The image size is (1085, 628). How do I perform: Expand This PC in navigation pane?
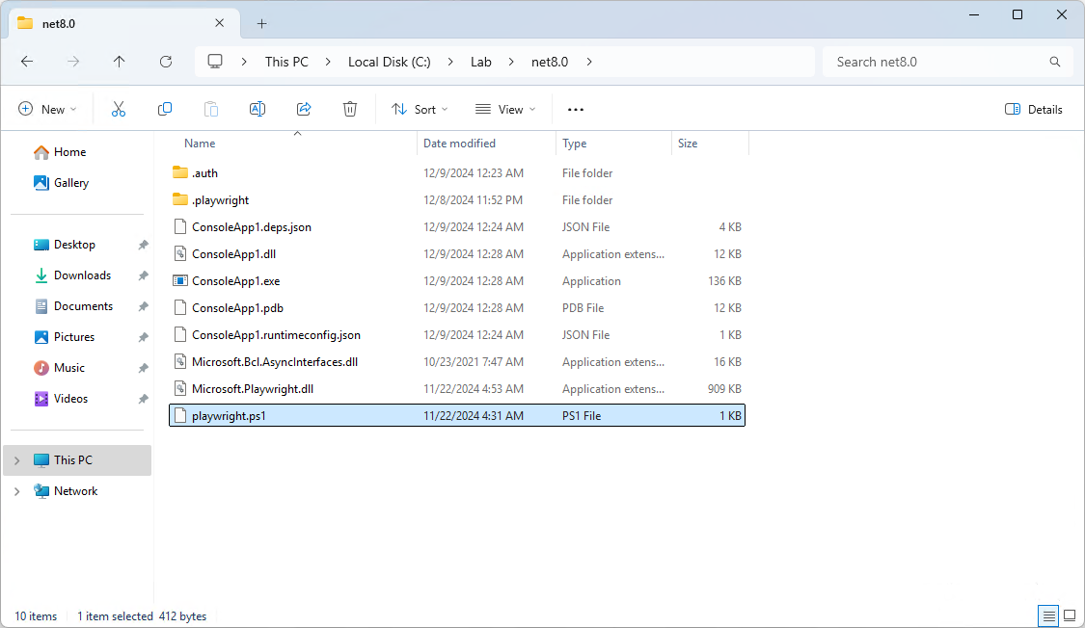(17, 460)
